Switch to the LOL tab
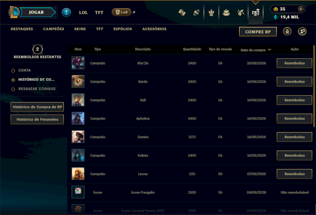316x215 pixels. tap(83, 13)
